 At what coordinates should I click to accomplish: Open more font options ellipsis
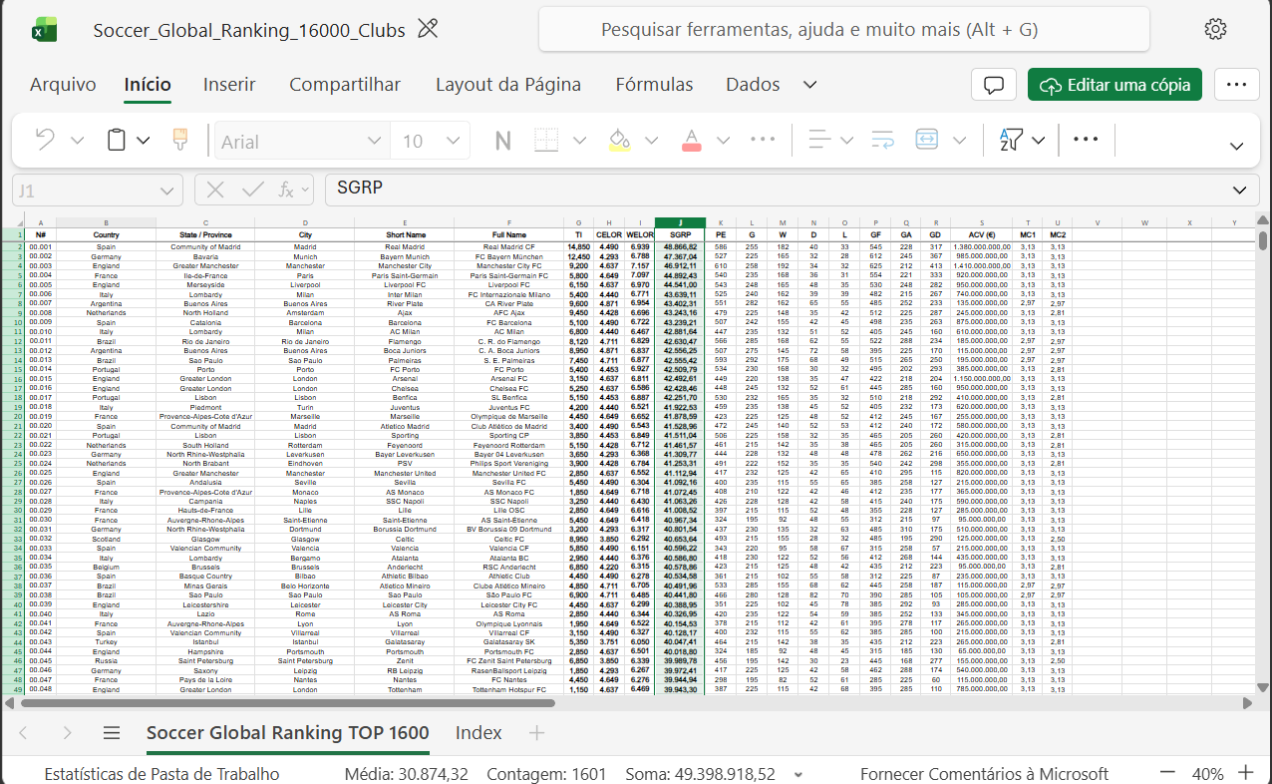coord(763,140)
